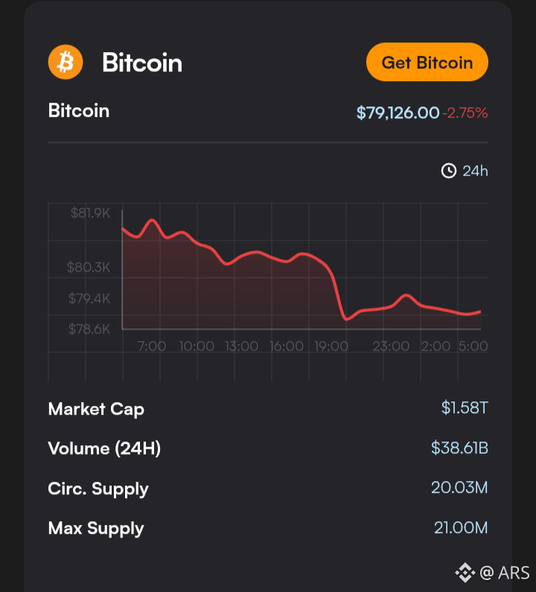536x592 pixels.
Task: Select the 21.00M max supply value
Action: 461,527
